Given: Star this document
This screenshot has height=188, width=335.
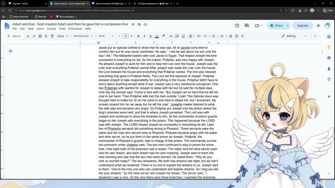Looking at the screenshot, I should tap(133, 25).
